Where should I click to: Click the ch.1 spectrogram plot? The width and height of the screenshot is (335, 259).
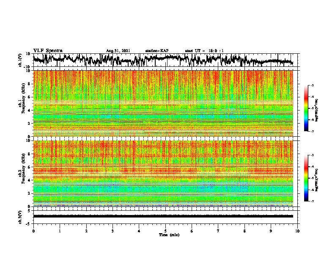point(163,103)
